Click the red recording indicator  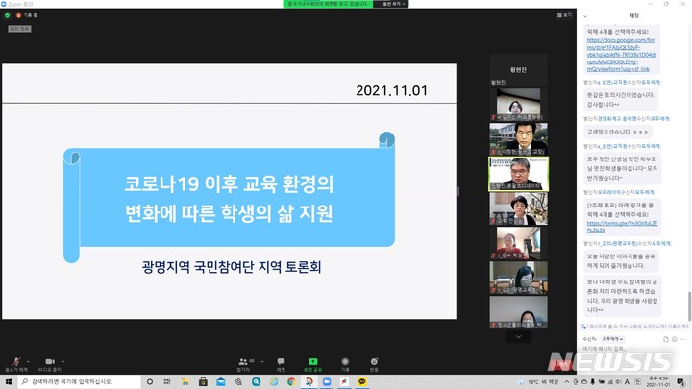[18, 15]
